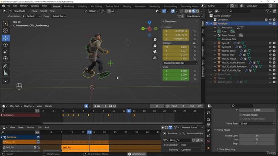Jump to previous keyframe
The height and width of the screenshot is (156, 278).
click(x=99, y=106)
